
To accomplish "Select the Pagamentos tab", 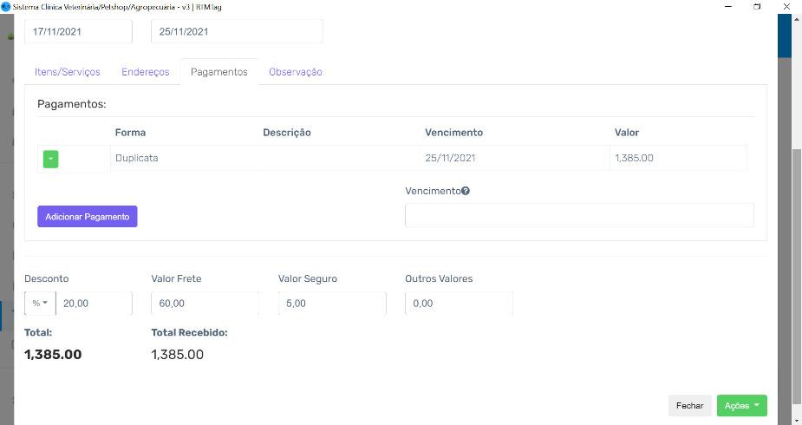I will [218, 72].
